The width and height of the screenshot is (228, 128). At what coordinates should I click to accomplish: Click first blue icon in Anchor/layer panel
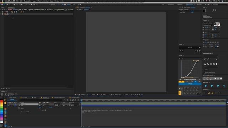tap(206, 86)
